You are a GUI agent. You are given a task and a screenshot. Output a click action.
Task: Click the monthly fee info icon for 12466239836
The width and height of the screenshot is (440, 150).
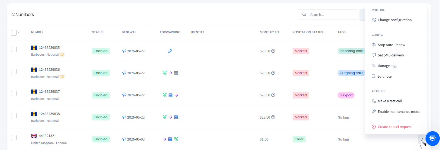273,73
